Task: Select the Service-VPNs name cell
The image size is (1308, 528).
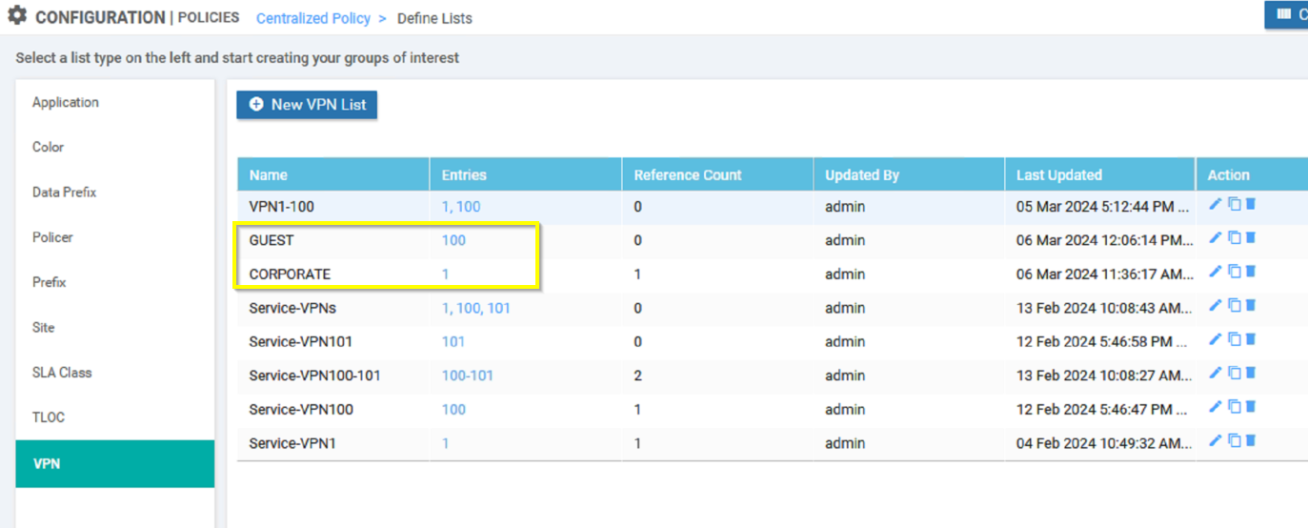Action: click(292, 308)
